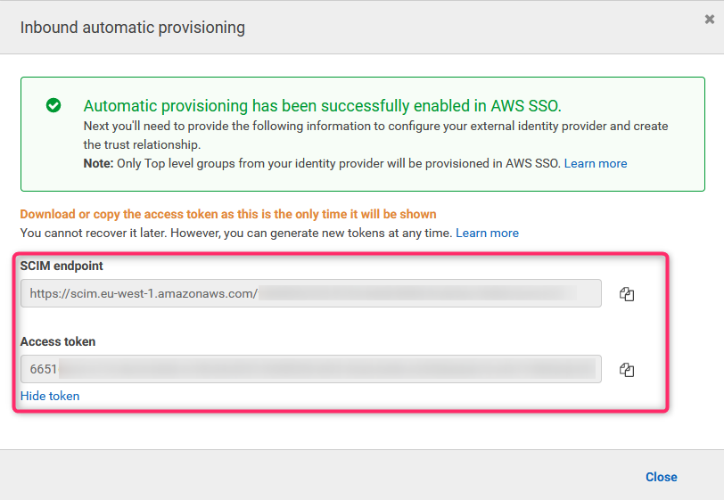This screenshot has height=500, width=724.
Task: Close the dialog with the X icon
Action: [x=710, y=19]
